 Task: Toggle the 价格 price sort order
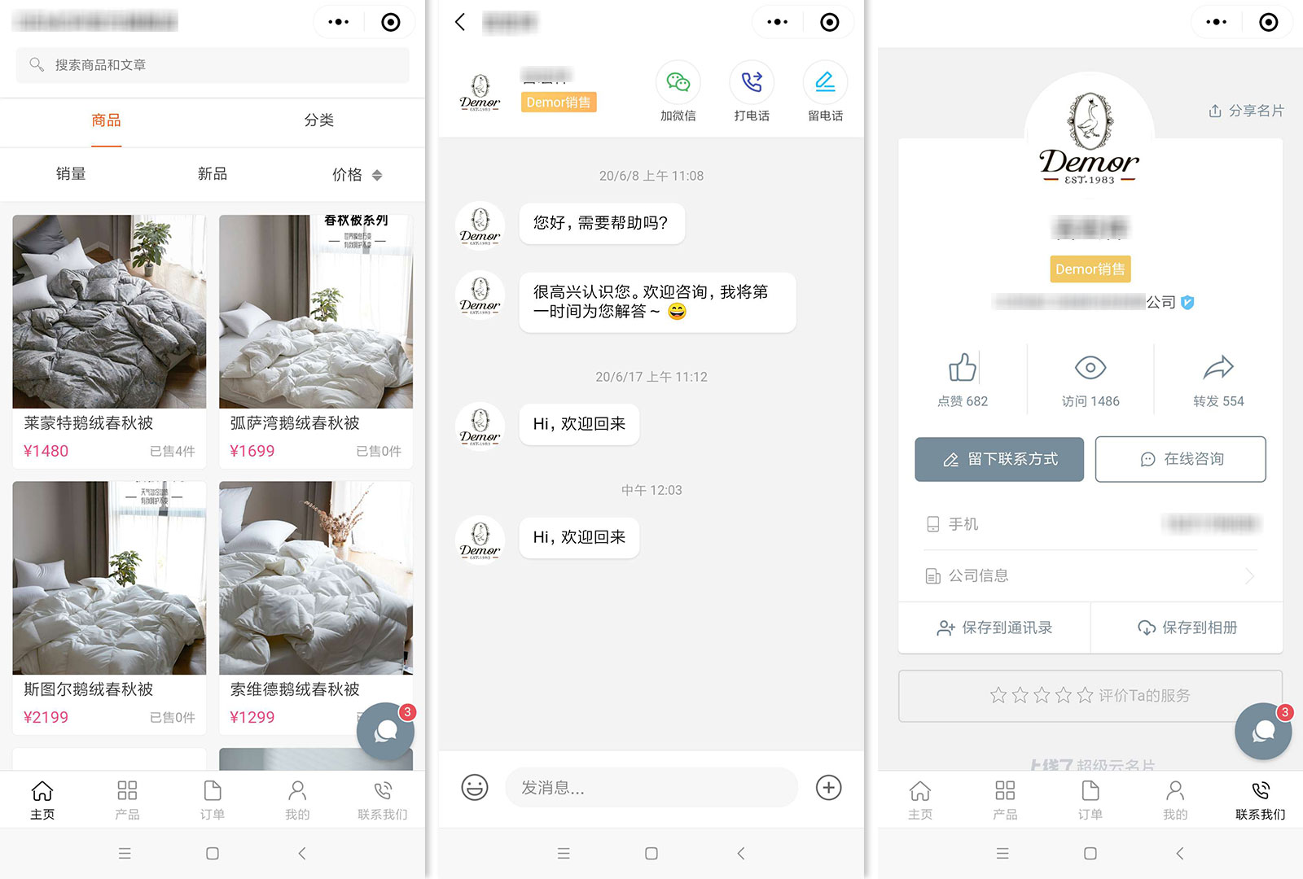click(356, 174)
